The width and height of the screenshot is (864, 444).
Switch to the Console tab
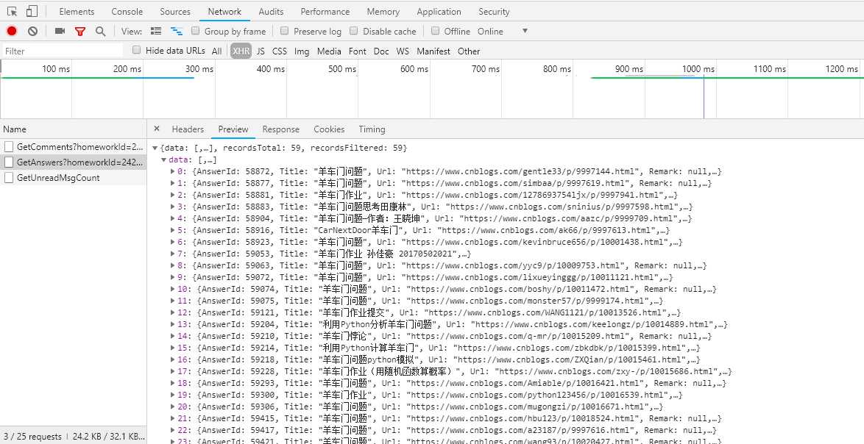tap(127, 12)
